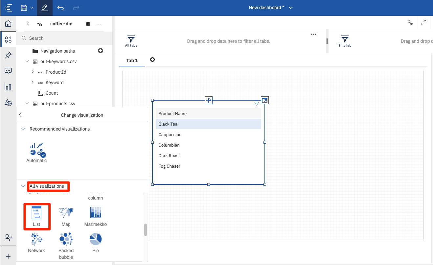Viewport: 433px width, 265px height.
Task: Click the filter dock divider handle
Action: 327,41
